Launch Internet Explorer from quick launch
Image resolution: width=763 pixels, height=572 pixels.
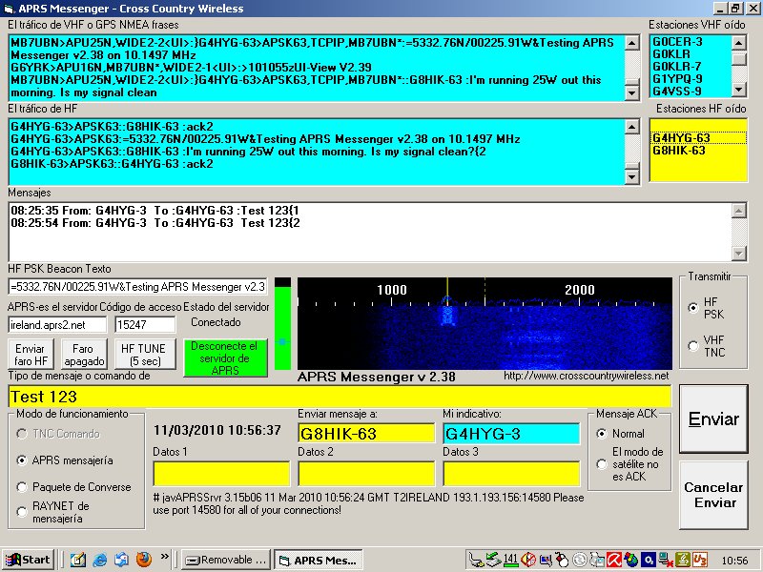(100, 560)
